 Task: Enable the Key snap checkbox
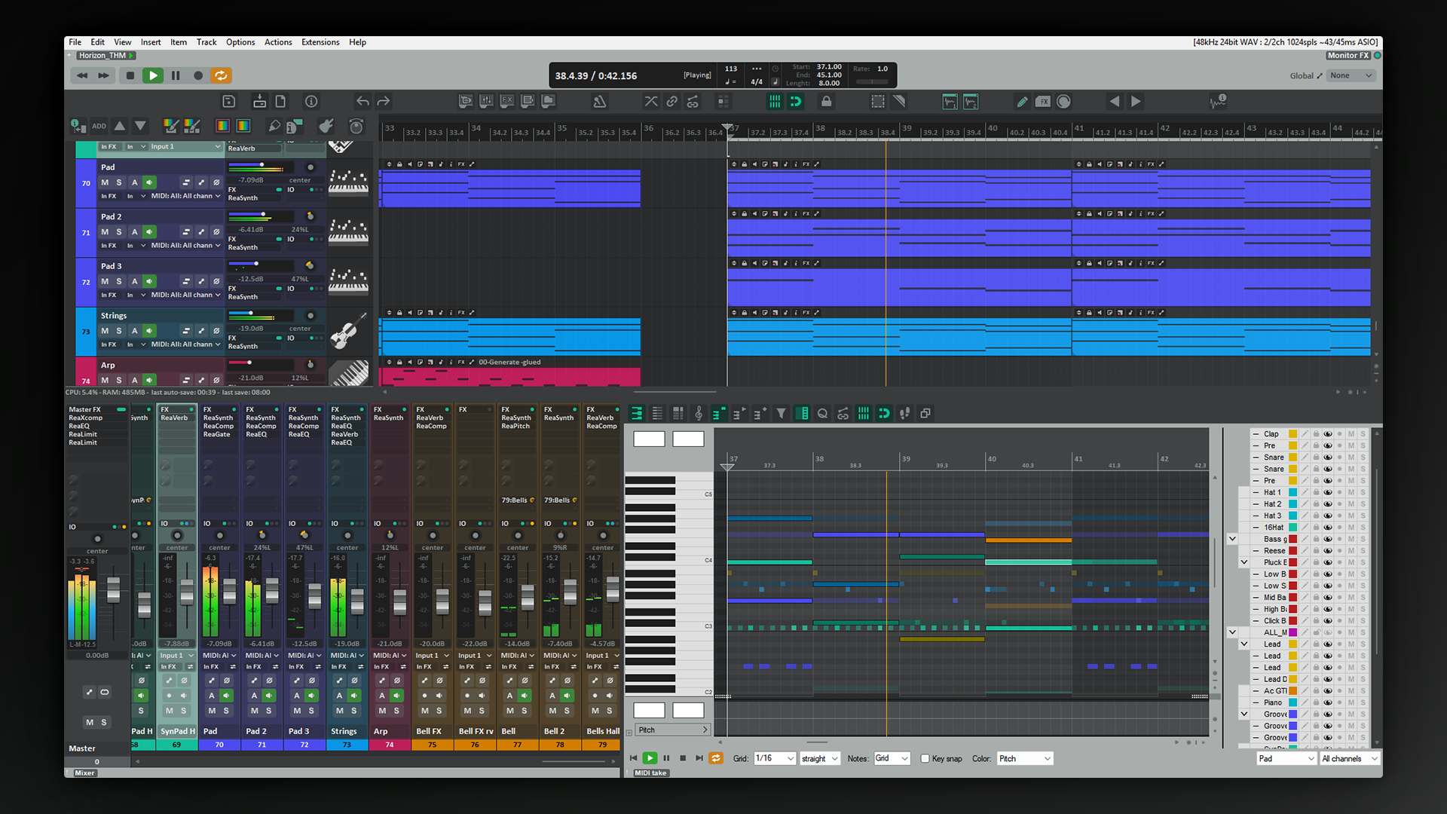[925, 759]
